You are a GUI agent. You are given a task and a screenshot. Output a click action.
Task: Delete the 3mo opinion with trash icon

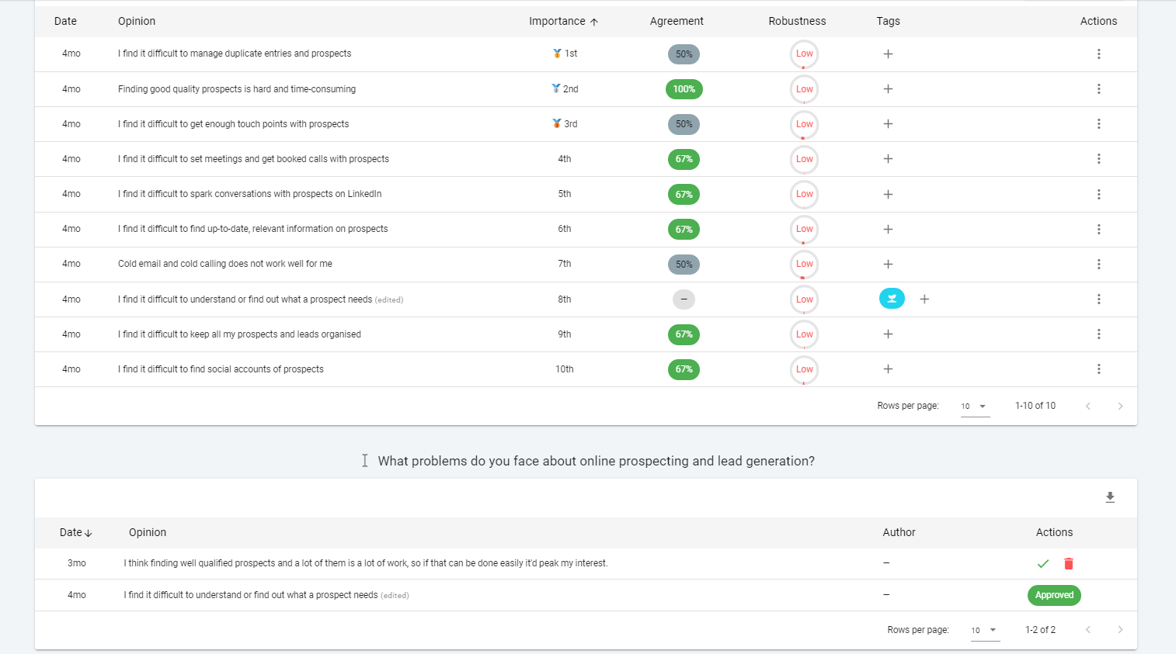(x=1069, y=563)
